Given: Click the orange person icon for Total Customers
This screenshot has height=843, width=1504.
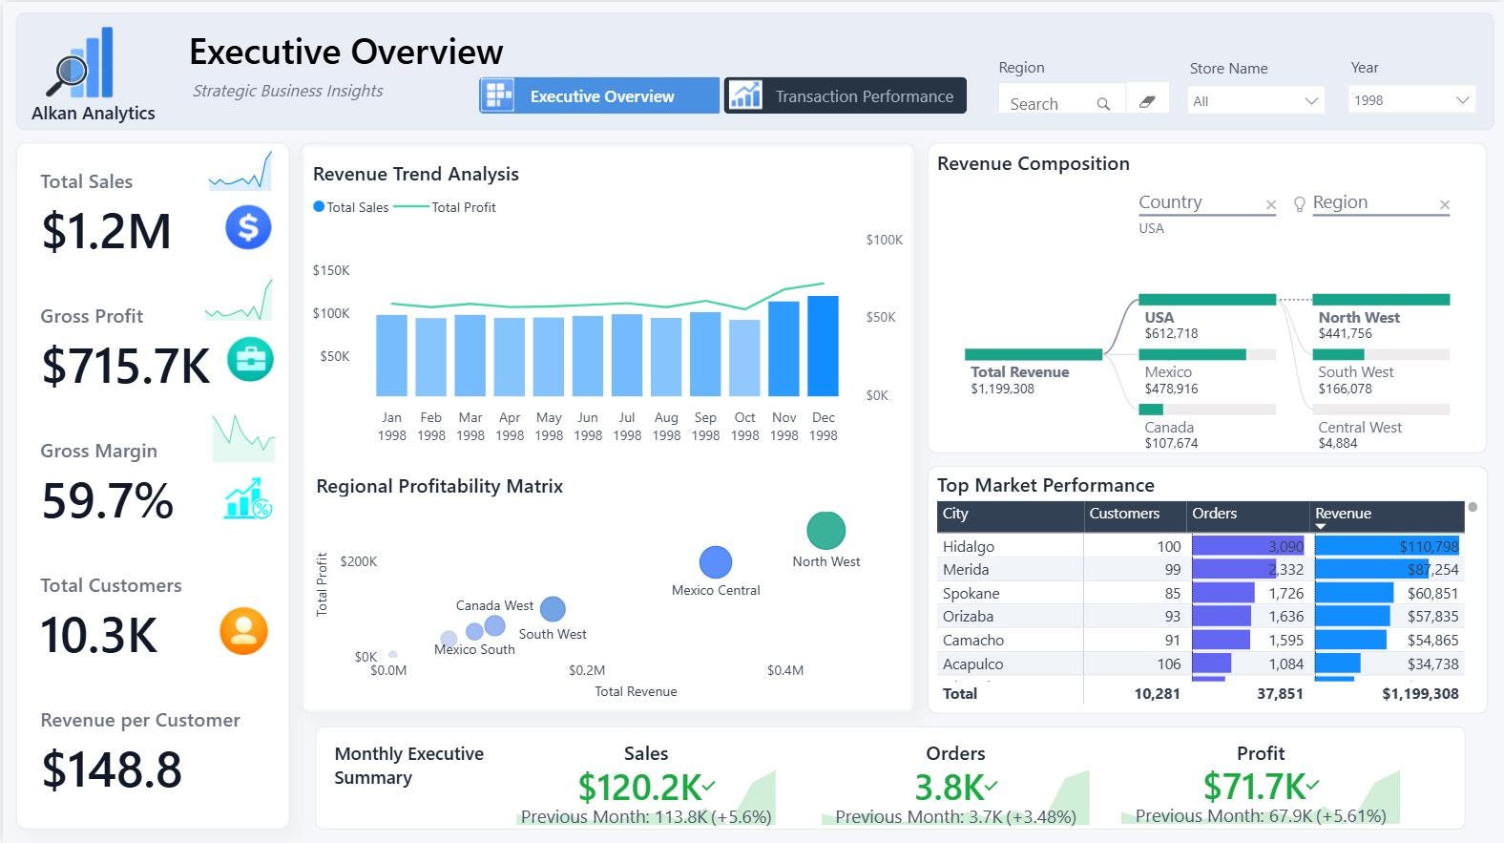Looking at the screenshot, I should 243,631.
